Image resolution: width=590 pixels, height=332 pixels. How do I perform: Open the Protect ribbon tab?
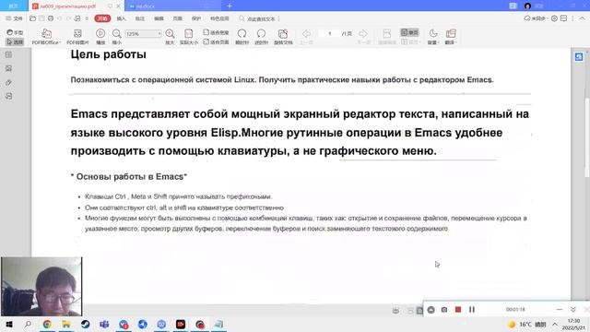click(196, 18)
